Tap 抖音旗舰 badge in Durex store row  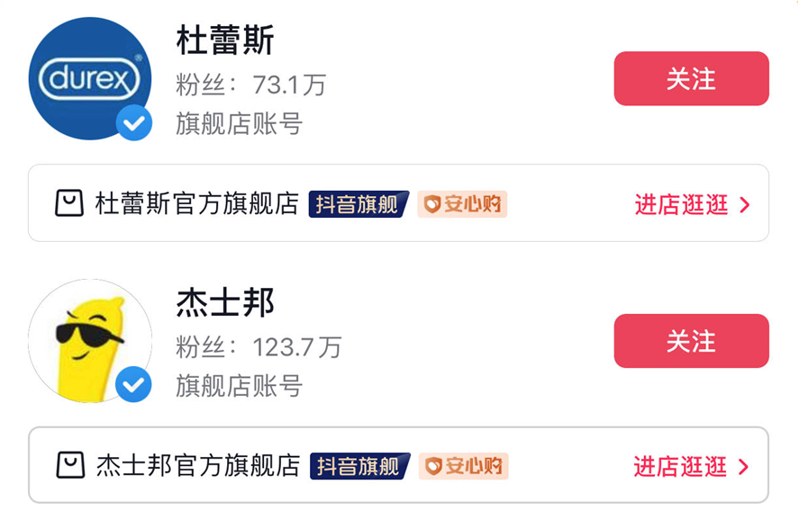point(358,204)
